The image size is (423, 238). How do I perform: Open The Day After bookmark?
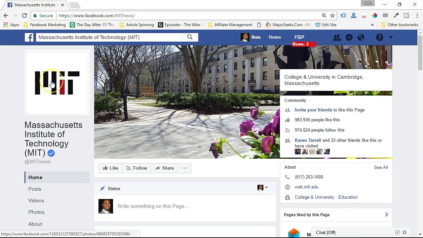click(x=92, y=25)
